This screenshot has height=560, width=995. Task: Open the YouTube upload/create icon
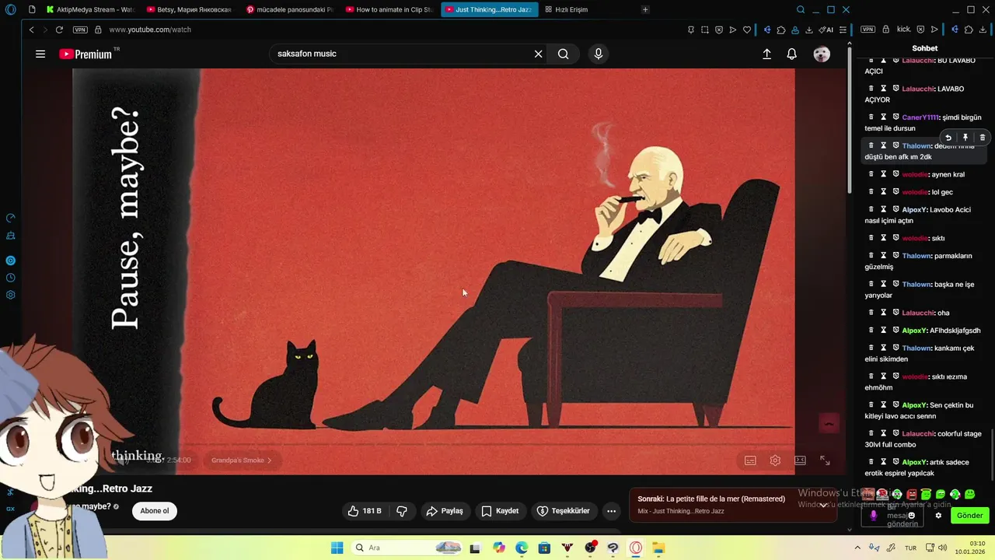point(766,54)
